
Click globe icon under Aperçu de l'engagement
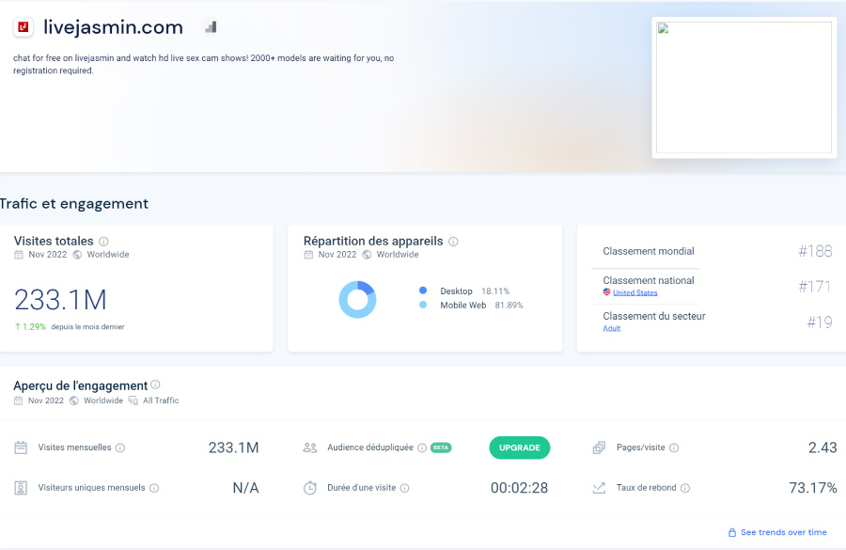click(74, 401)
